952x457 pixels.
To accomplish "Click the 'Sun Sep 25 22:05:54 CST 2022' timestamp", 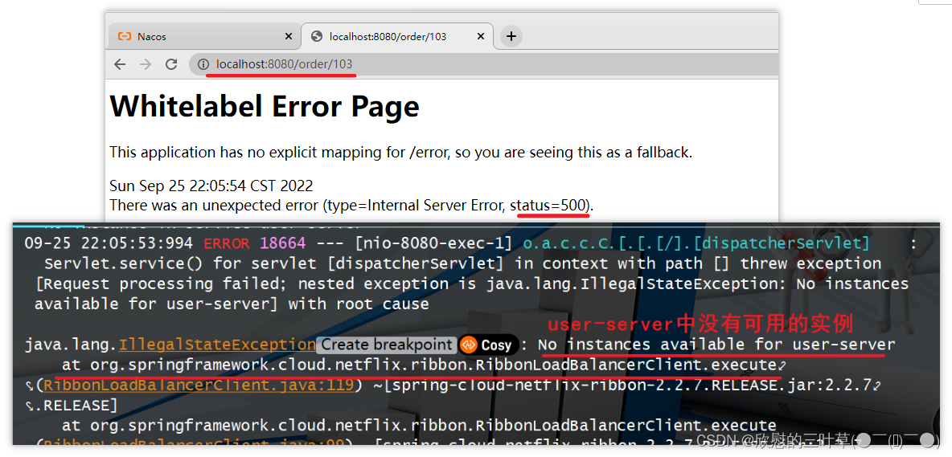I will pyautogui.click(x=211, y=186).
